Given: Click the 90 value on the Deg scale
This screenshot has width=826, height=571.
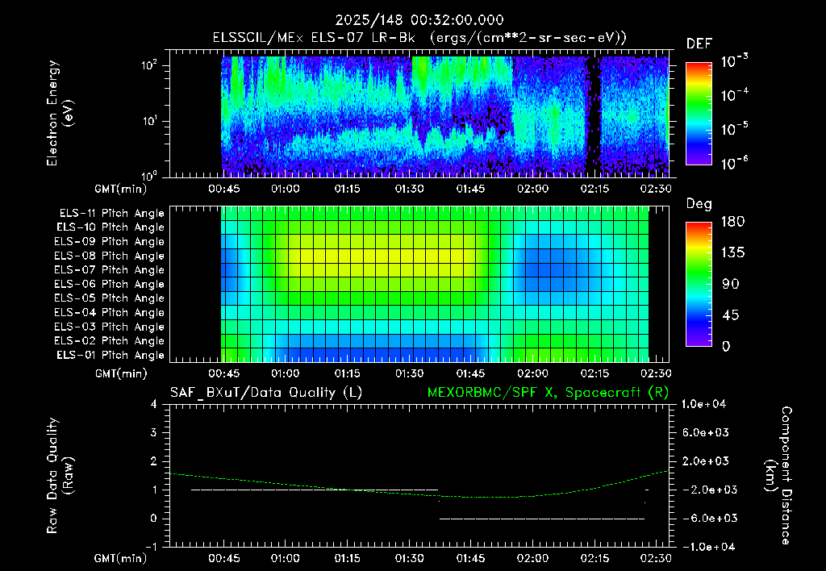Looking at the screenshot, I should (x=731, y=284).
